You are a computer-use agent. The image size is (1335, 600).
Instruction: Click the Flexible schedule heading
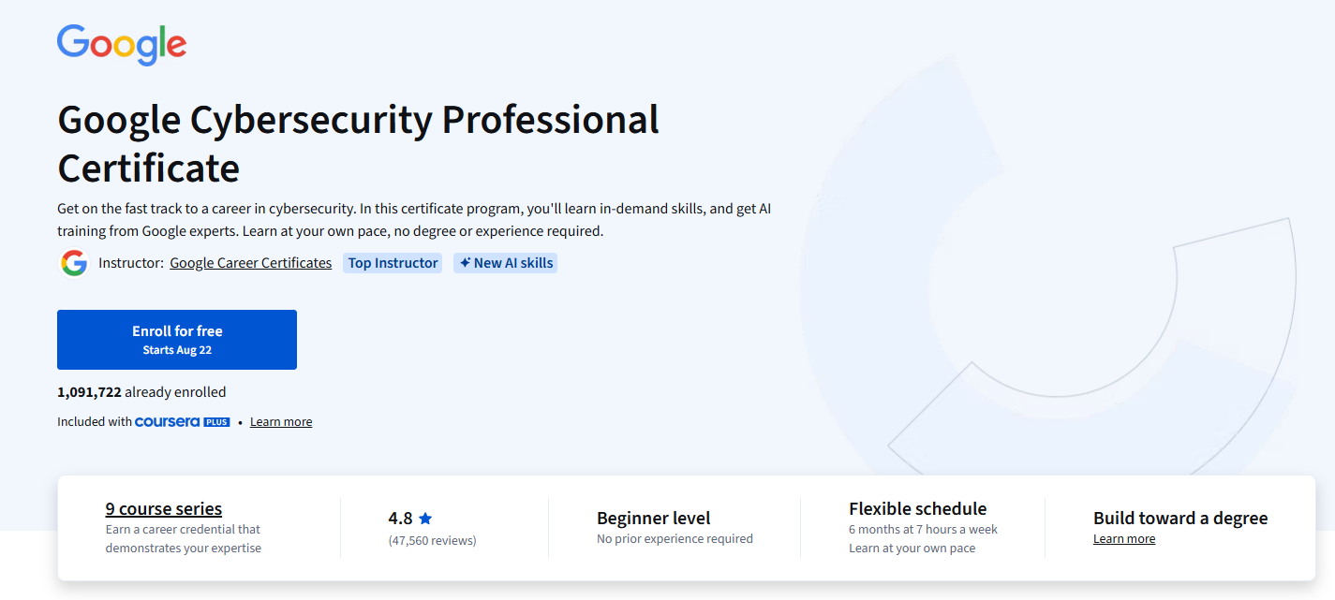(x=917, y=508)
